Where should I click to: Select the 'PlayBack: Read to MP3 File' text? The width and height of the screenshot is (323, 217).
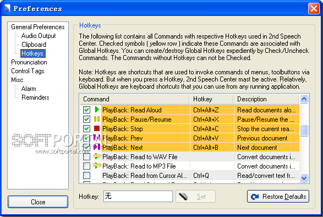coord(139,166)
